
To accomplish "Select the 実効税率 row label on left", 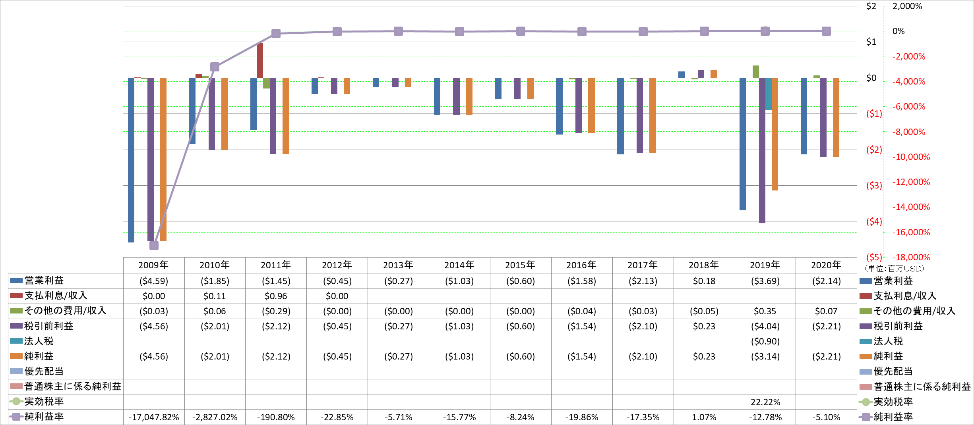I will pyautogui.click(x=44, y=402).
